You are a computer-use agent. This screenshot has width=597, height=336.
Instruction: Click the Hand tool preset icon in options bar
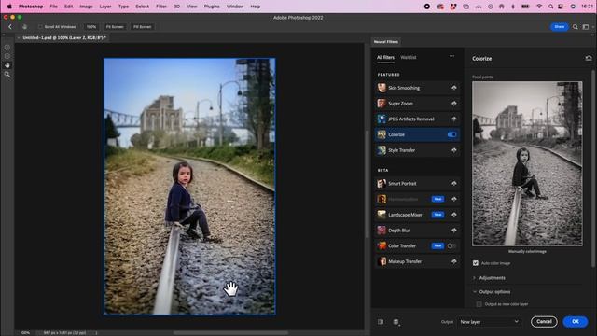[x=25, y=27]
